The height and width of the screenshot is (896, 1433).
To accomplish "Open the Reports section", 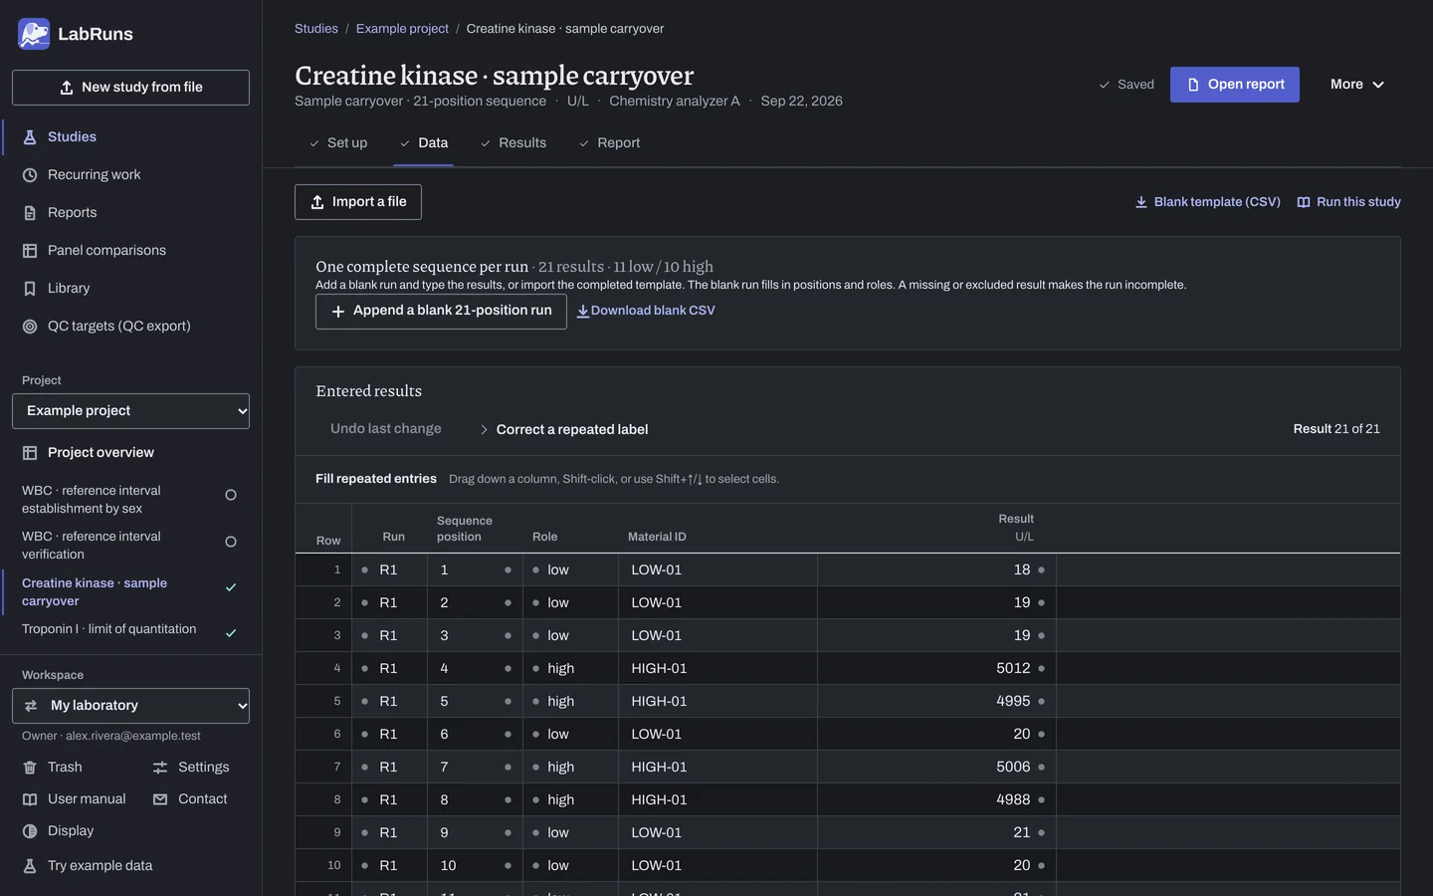I will pyautogui.click(x=130, y=213).
